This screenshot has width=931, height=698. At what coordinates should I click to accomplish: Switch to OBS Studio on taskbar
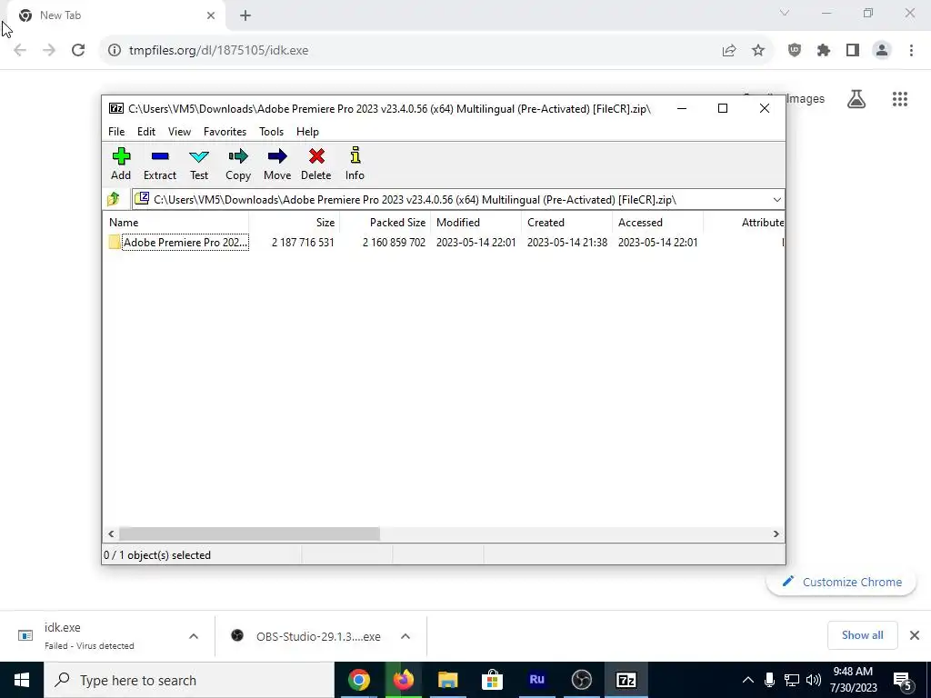point(581,680)
